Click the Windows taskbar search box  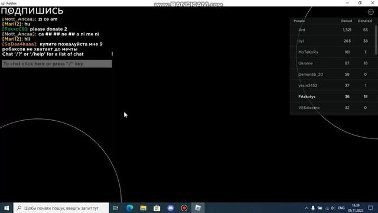tap(61, 208)
